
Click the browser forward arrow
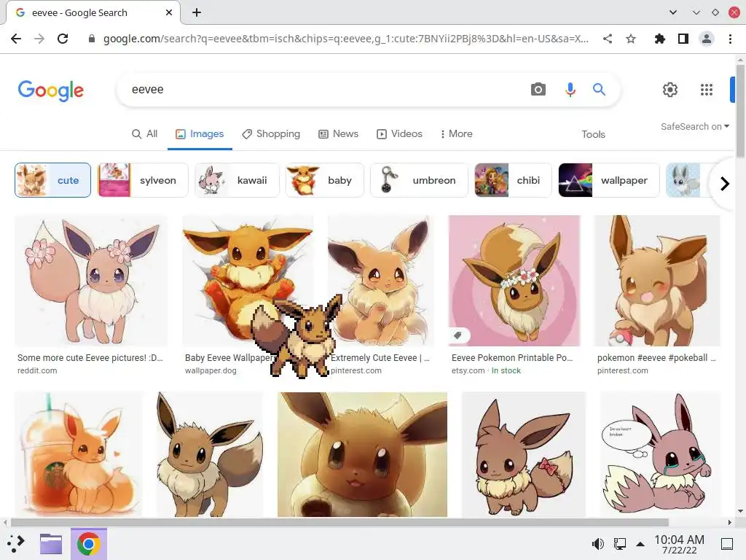coord(39,39)
